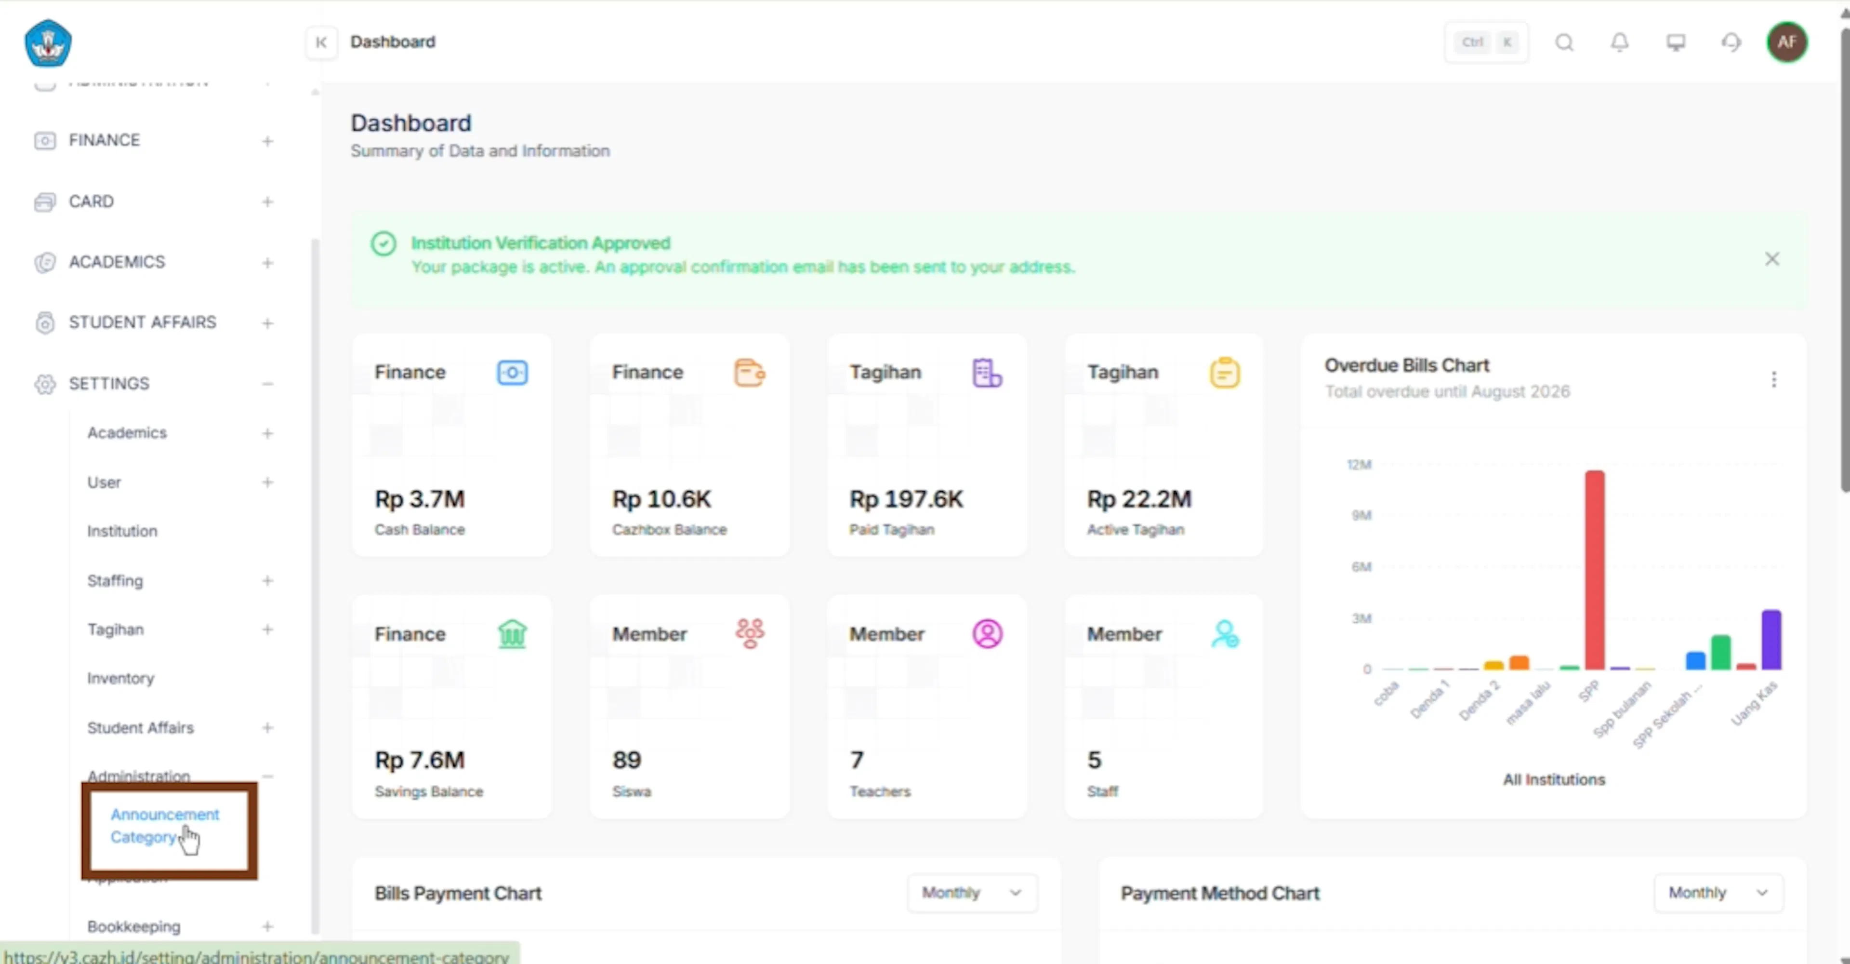Open Institution settings page
This screenshot has height=964, width=1850.
tap(122, 531)
